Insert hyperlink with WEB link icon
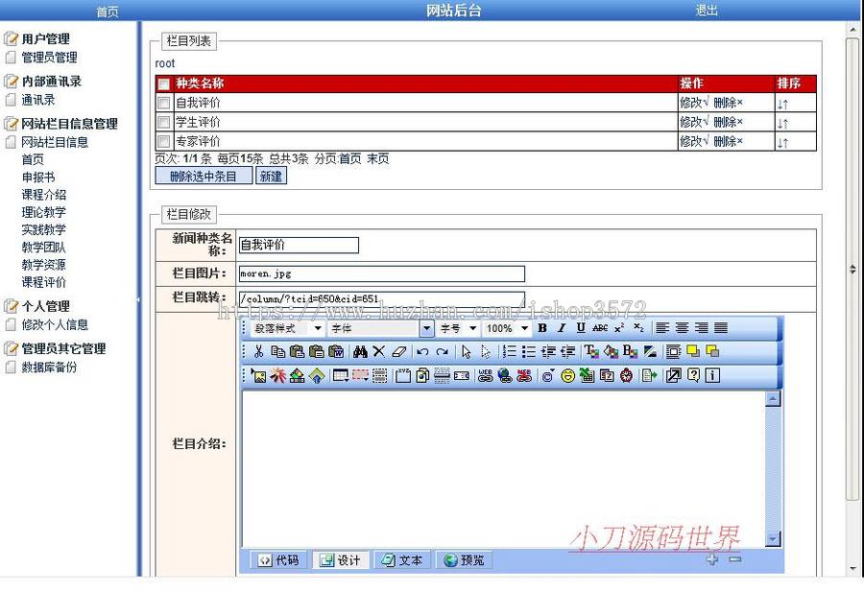This screenshot has height=616, width=864. pos(486,376)
